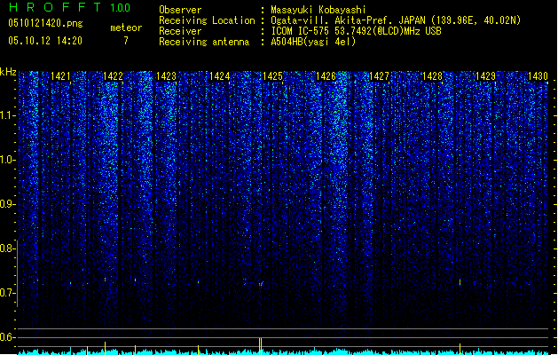Click the Receiving antenna label
This screenshot has width=558, height=355.
click(204, 42)
